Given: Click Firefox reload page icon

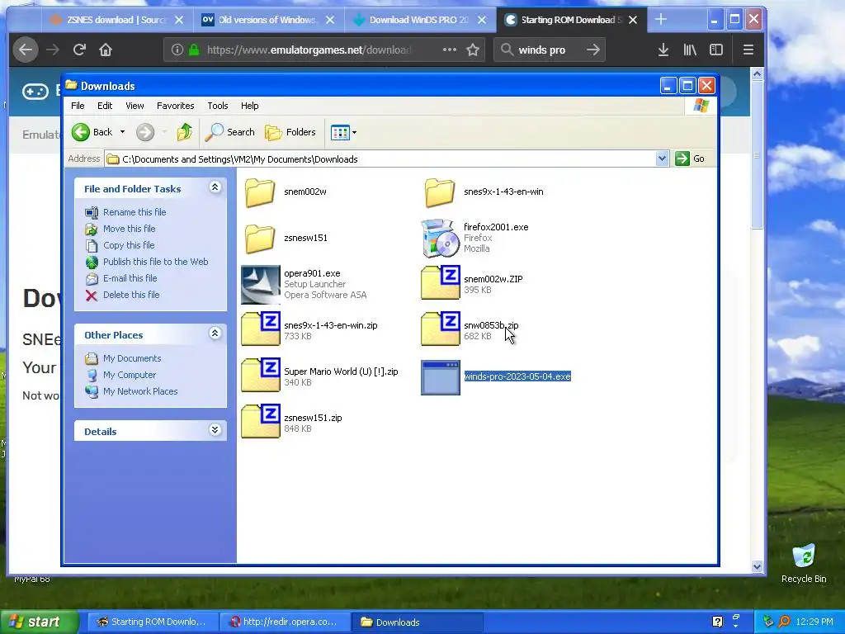Looking at the screenshot, I should (x=79, y=50).
